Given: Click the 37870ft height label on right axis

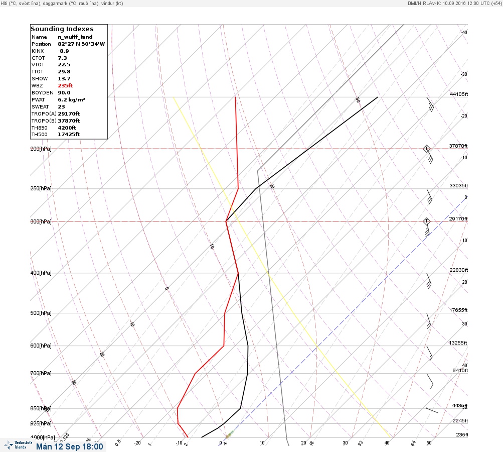Looking at the screenshot, I should [458, 146].
